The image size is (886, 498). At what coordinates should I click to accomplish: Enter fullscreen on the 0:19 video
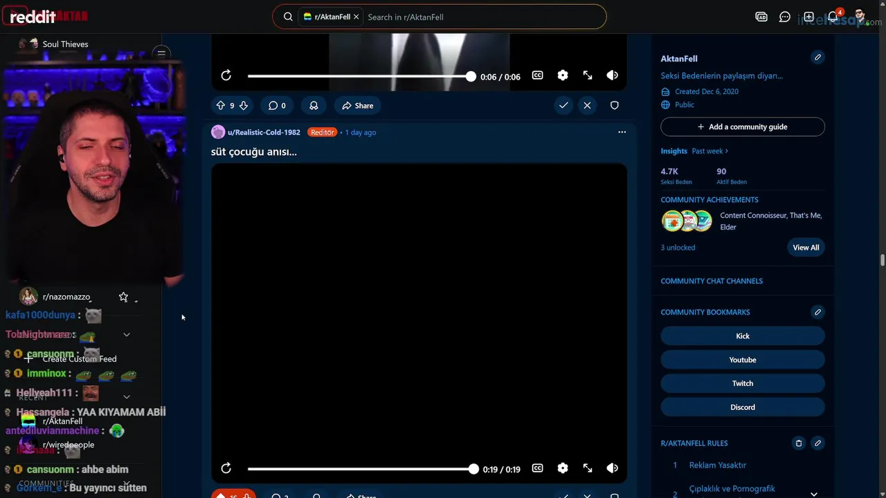[x=588, y=468]
